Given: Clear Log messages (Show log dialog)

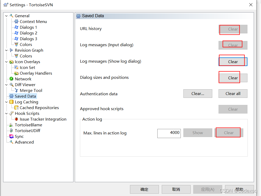Looking at the screenshot, I should coord(233,62).
